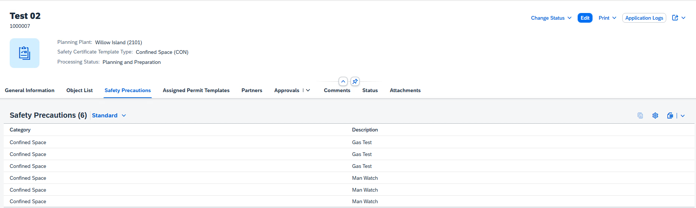Open Application Logs
This screenshot has width=696, height=208.
tap(644, 18)
